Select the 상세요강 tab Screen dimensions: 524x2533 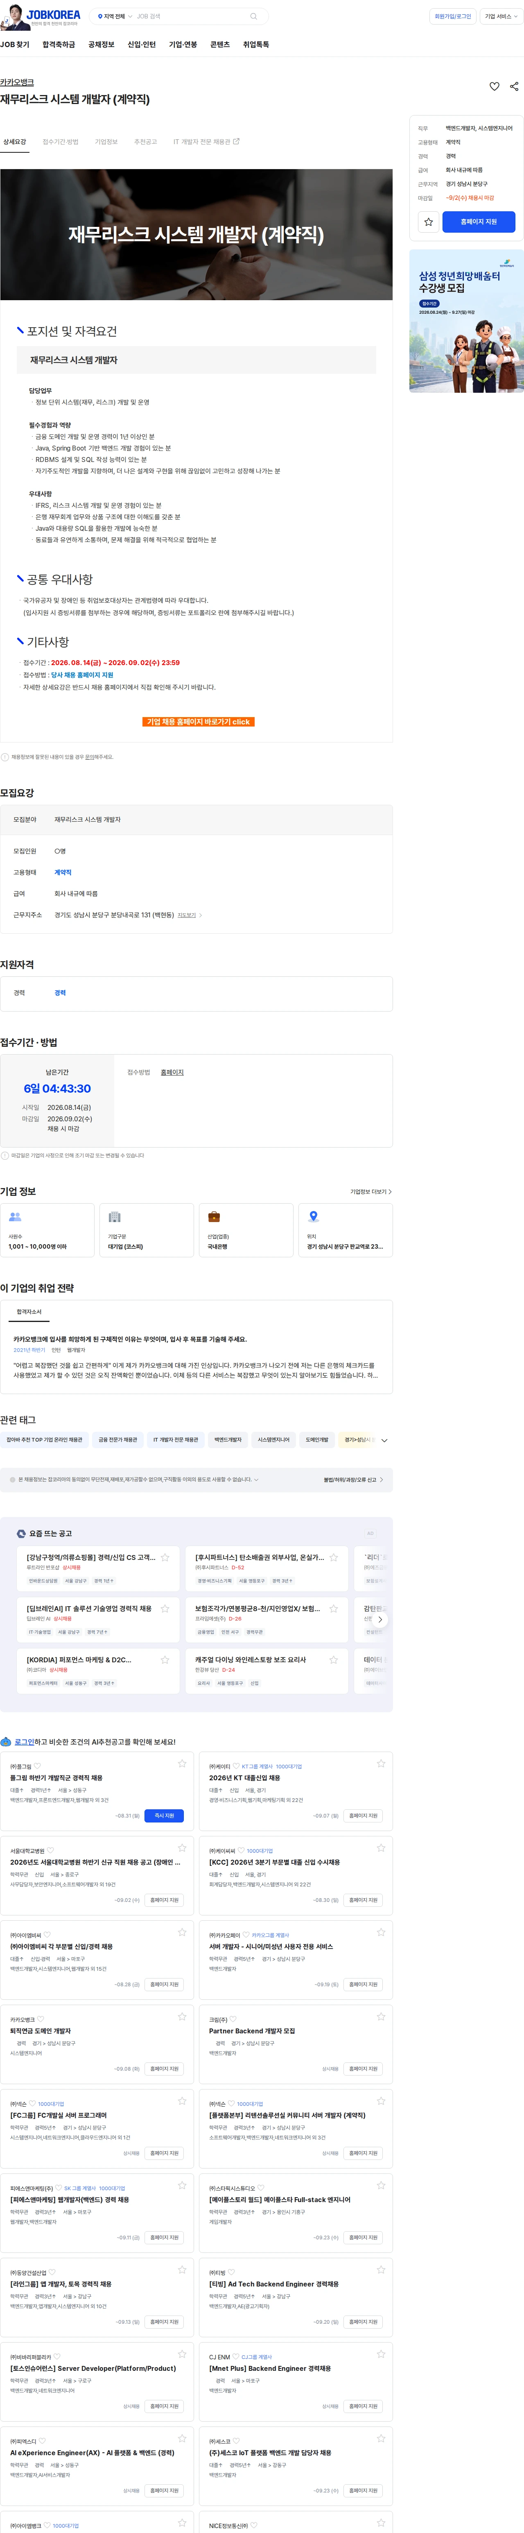click(15, 142)
